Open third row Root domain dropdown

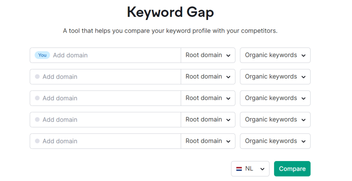point(208,98)
